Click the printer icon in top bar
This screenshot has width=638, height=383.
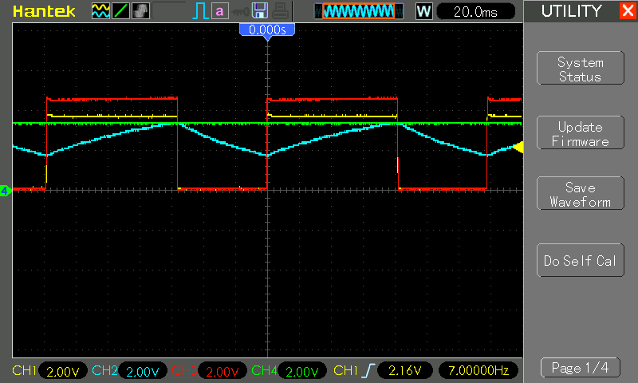[278, 11]
